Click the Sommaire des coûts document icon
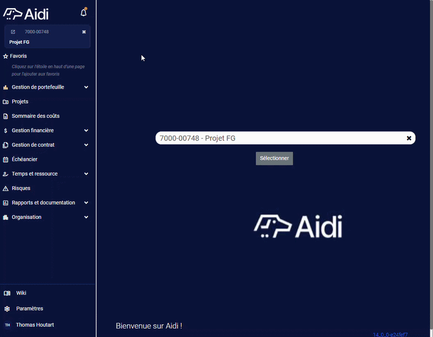 (5, 116)
